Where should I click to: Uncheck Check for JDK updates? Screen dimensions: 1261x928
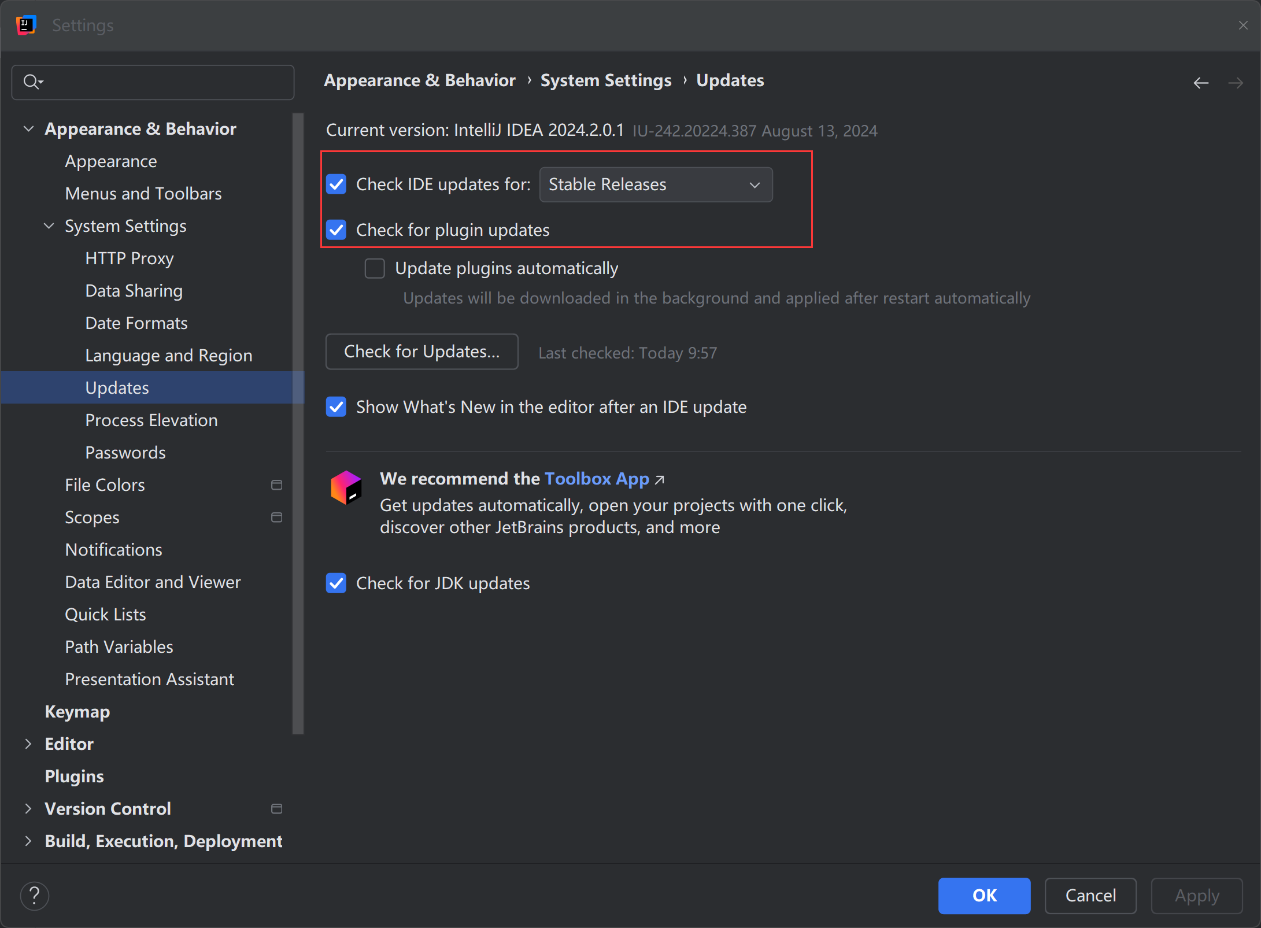[x=336, y=583]
